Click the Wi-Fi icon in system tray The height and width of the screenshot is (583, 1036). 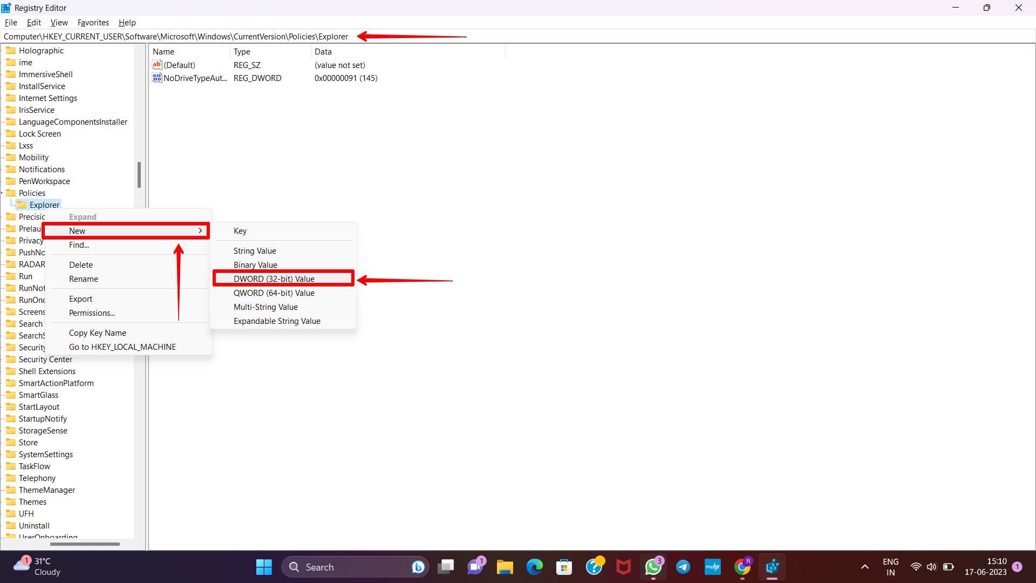(916, 567)
